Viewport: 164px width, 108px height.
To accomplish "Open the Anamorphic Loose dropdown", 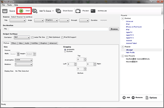I will pyautogui.click(x=24, y=60).
